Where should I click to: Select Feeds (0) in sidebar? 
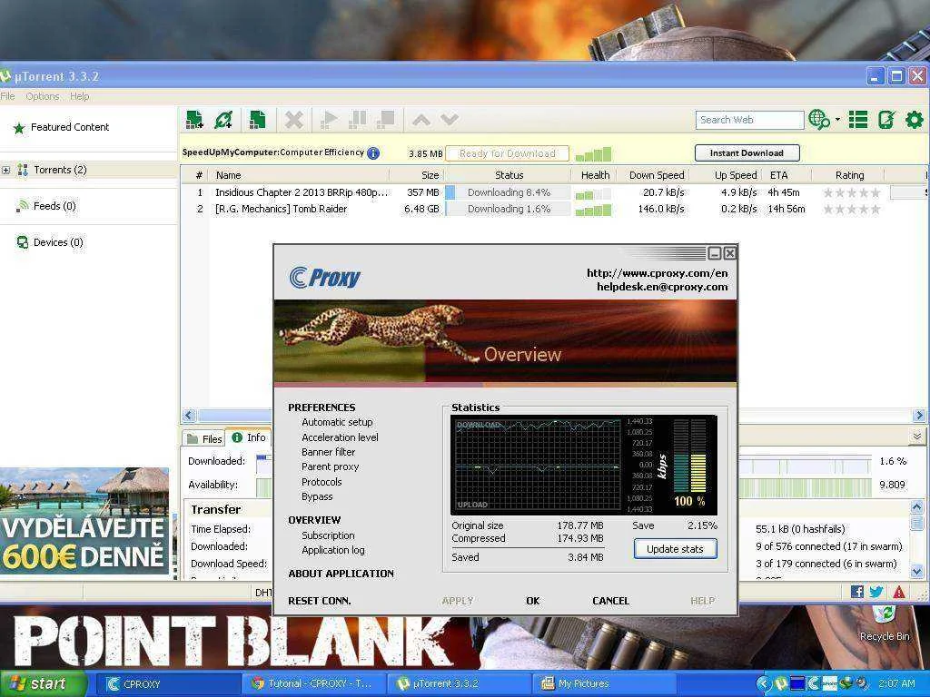(54, 206)
